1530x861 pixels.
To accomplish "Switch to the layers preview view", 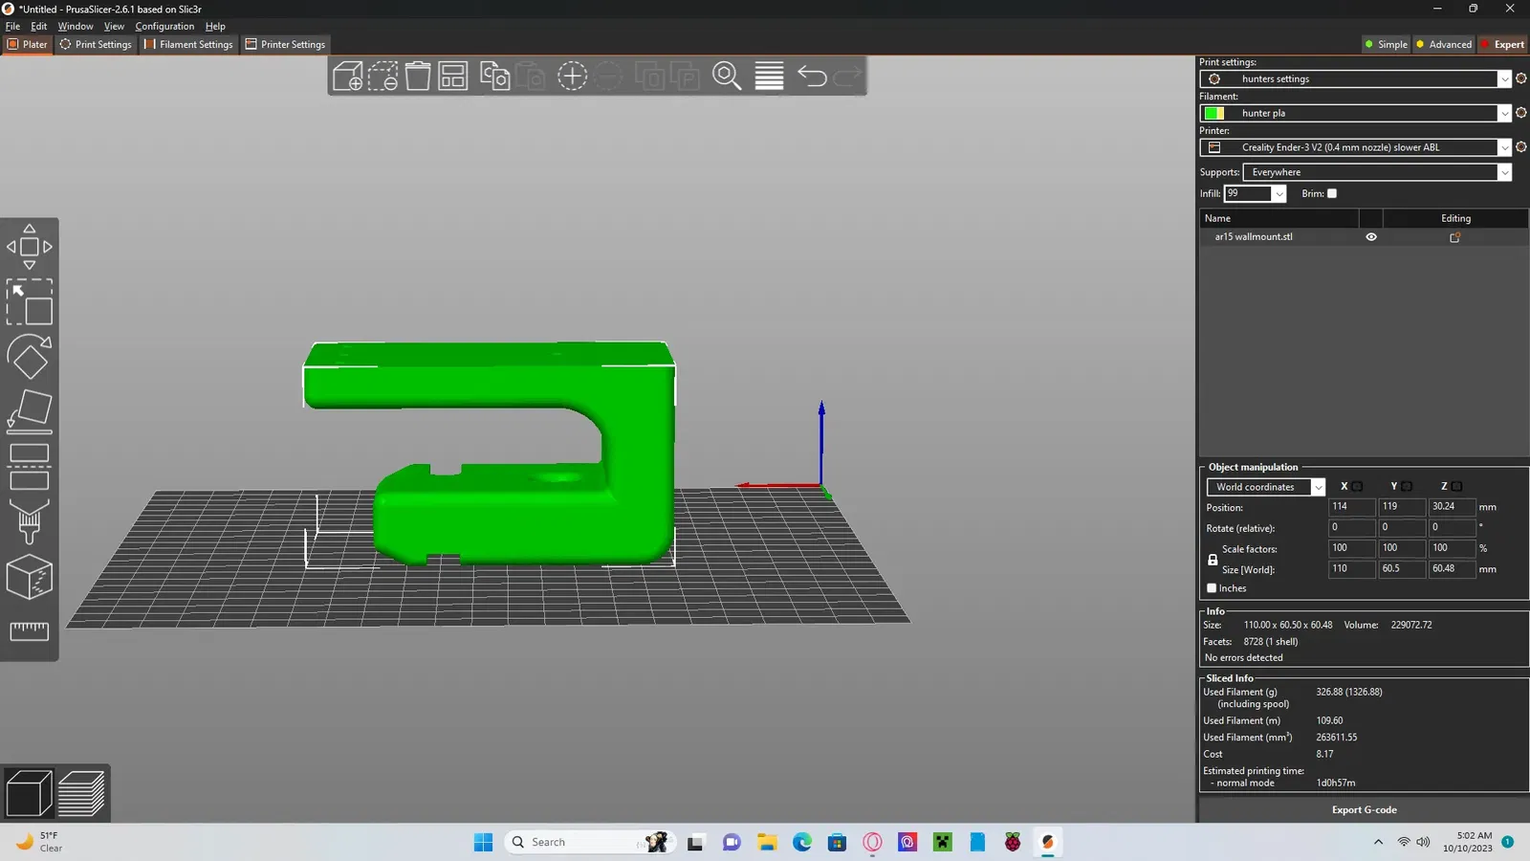I will click(81, 793).
